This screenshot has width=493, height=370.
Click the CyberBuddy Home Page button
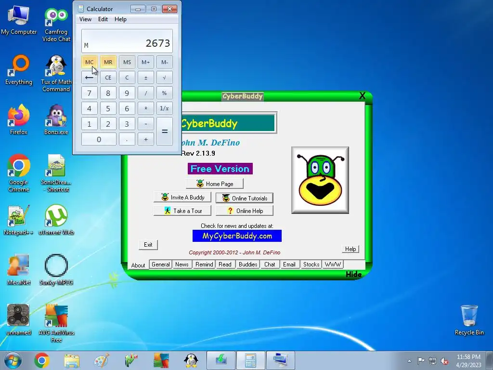pyautogui.click(x=214, y=184)
